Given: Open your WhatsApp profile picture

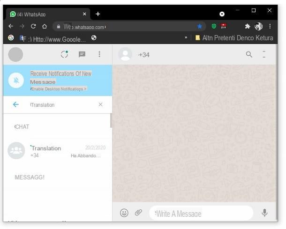Looking at the screenshot, I should [x=15, y=54].
